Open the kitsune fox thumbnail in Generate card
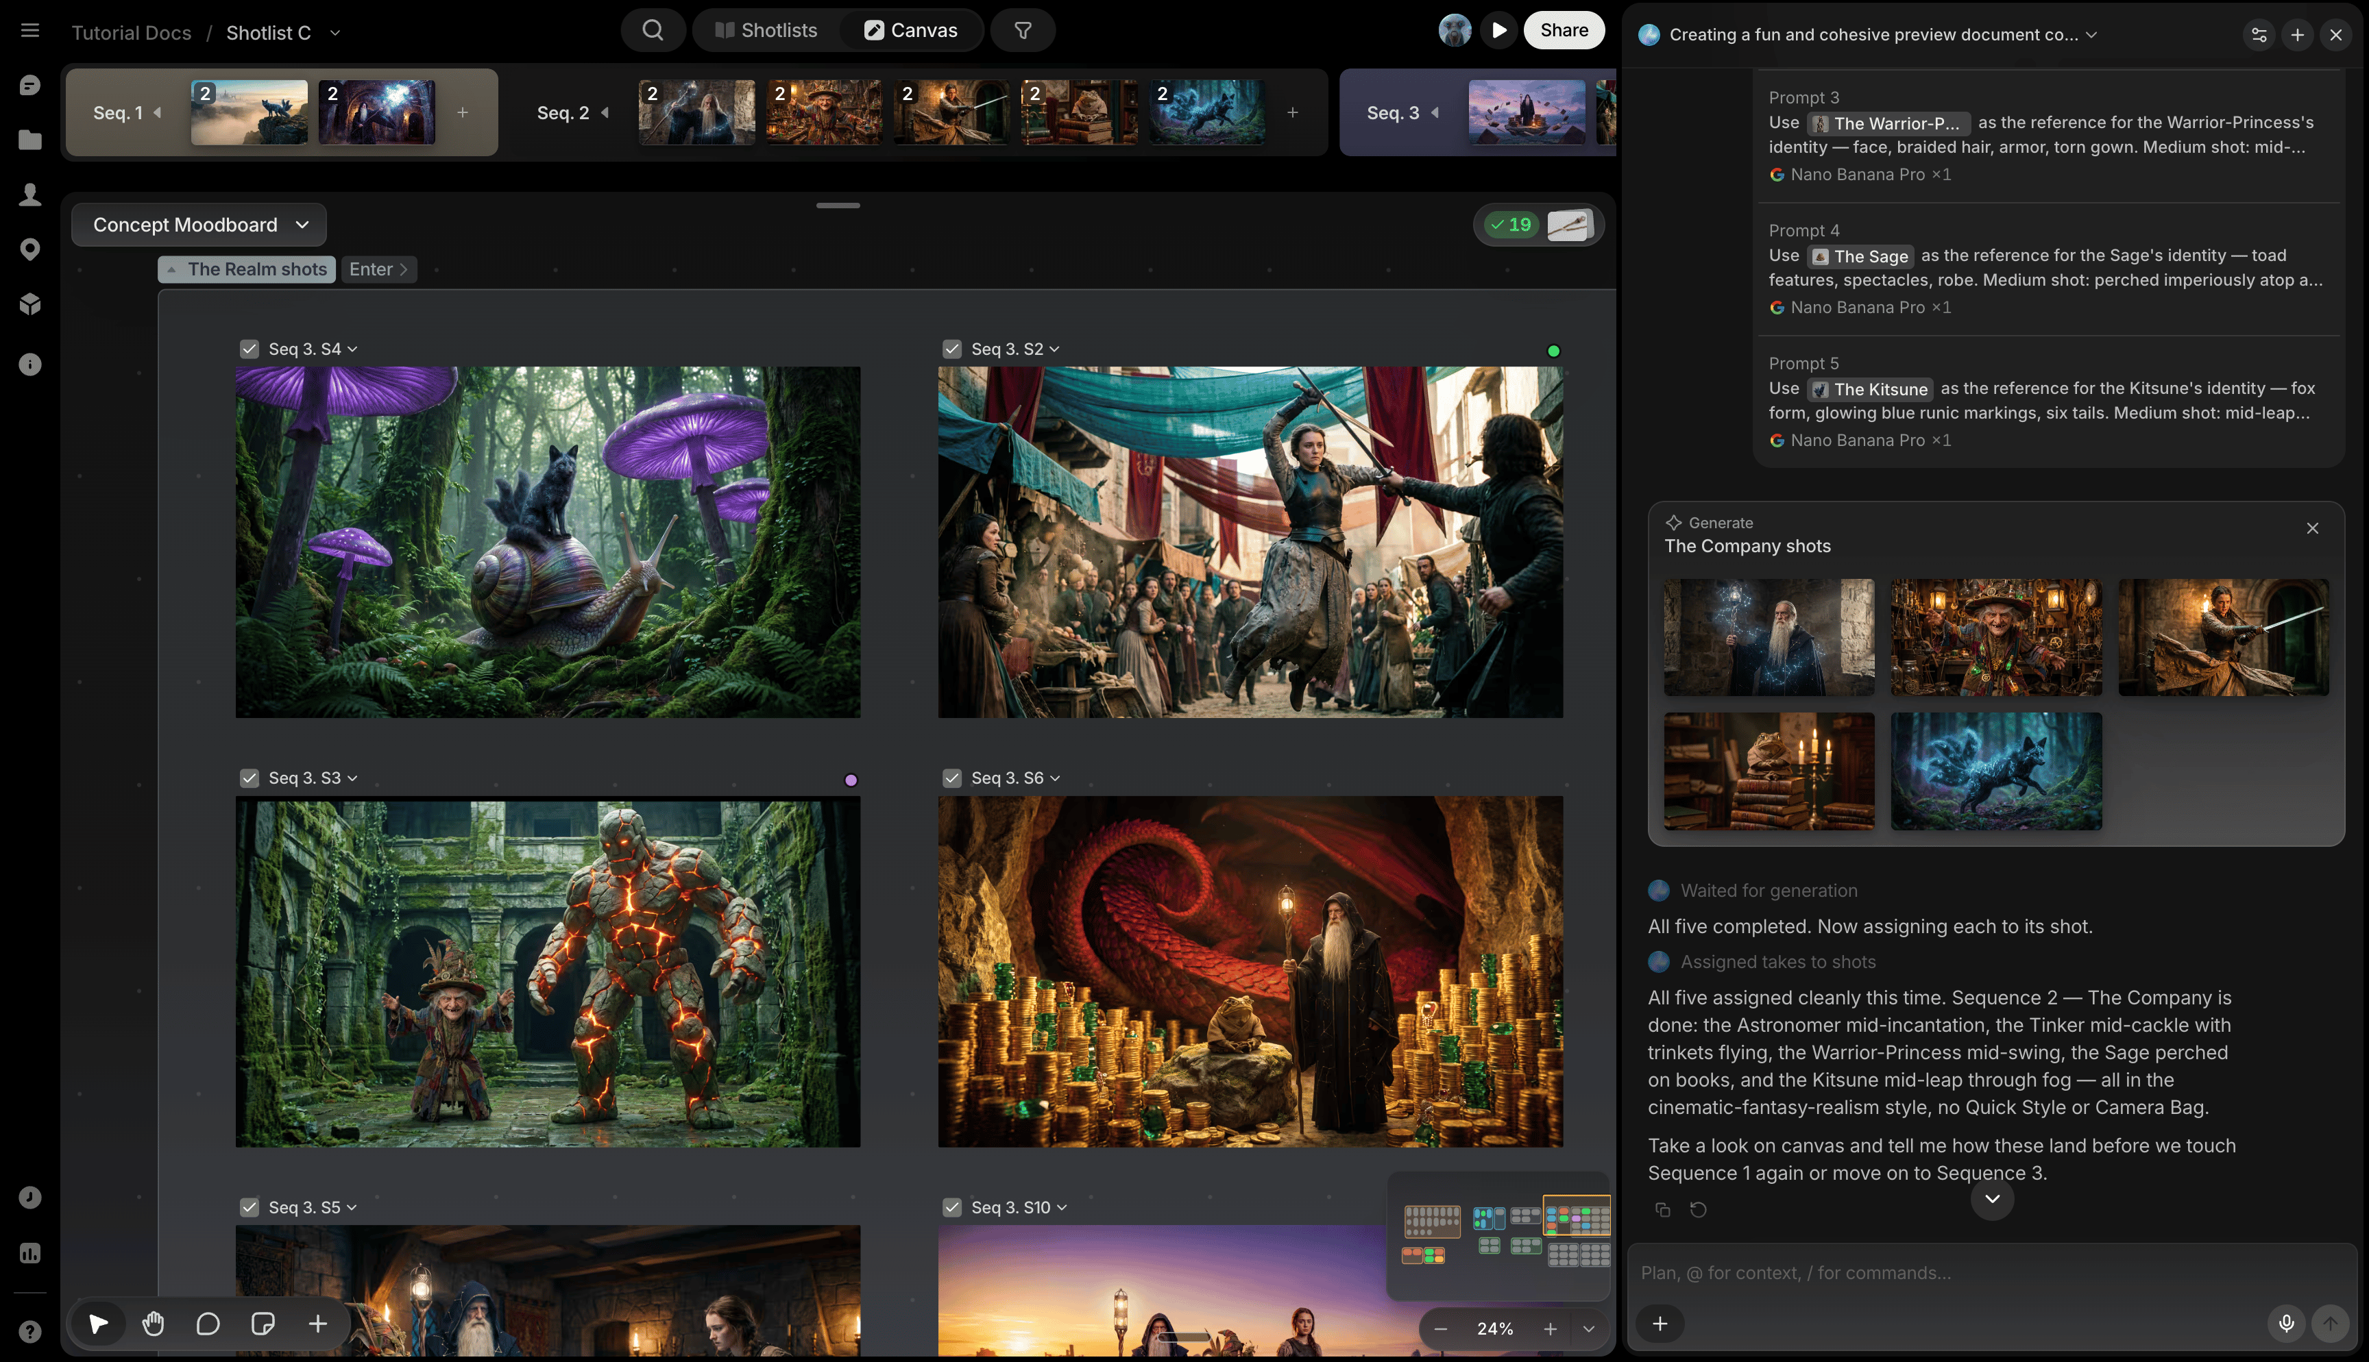The image size is (2369, 1362). point(1995,771)
